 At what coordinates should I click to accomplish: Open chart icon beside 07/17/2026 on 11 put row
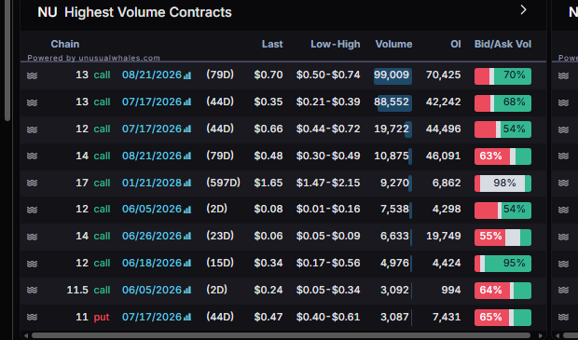click(187, 317)
